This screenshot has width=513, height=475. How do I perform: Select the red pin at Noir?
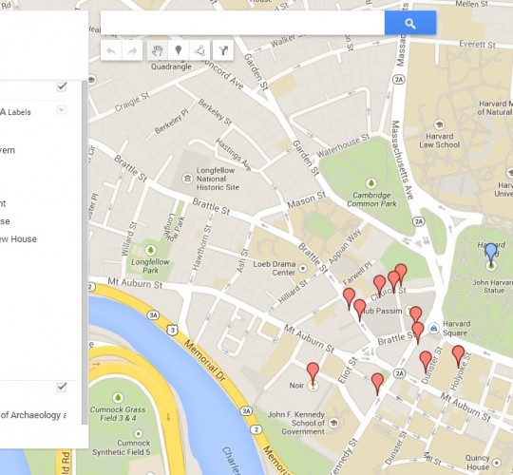[313, 373]
